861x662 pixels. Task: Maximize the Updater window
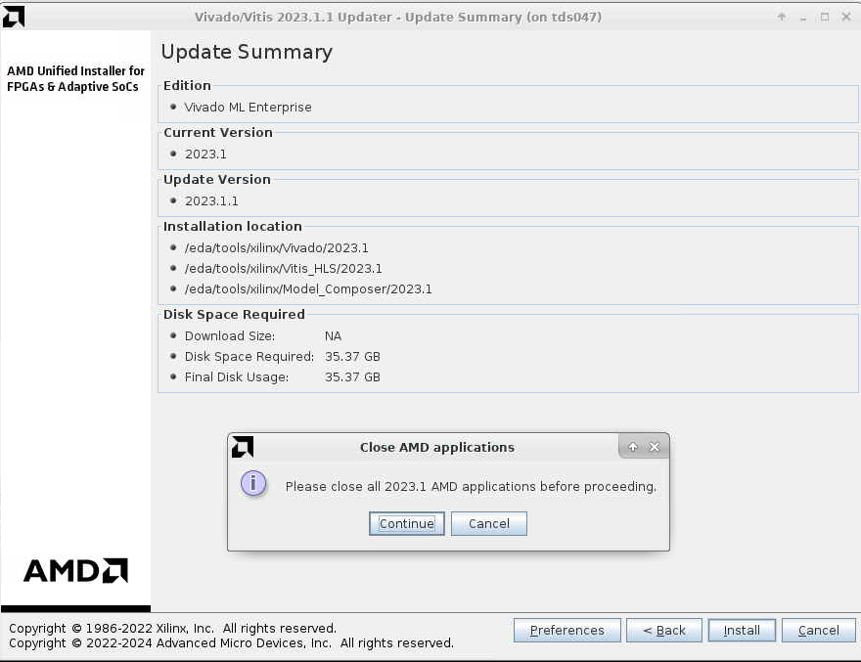(825, 17)
